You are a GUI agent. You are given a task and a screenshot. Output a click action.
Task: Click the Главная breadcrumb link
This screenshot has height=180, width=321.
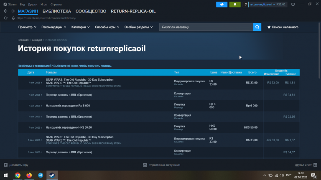coord(23,40)
